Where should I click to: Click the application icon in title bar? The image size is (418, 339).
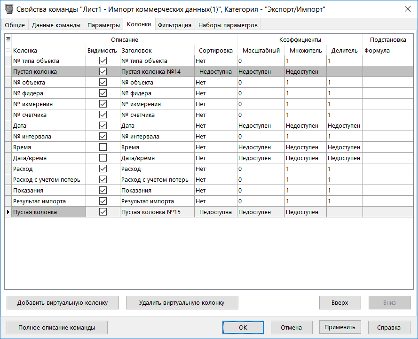pos(9,9)
